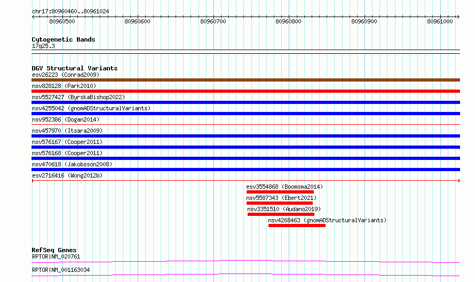Open nsv3351510 (Audano2019) label
The height and width of the screenshot is (282, 475).
[x=284, y=209]
